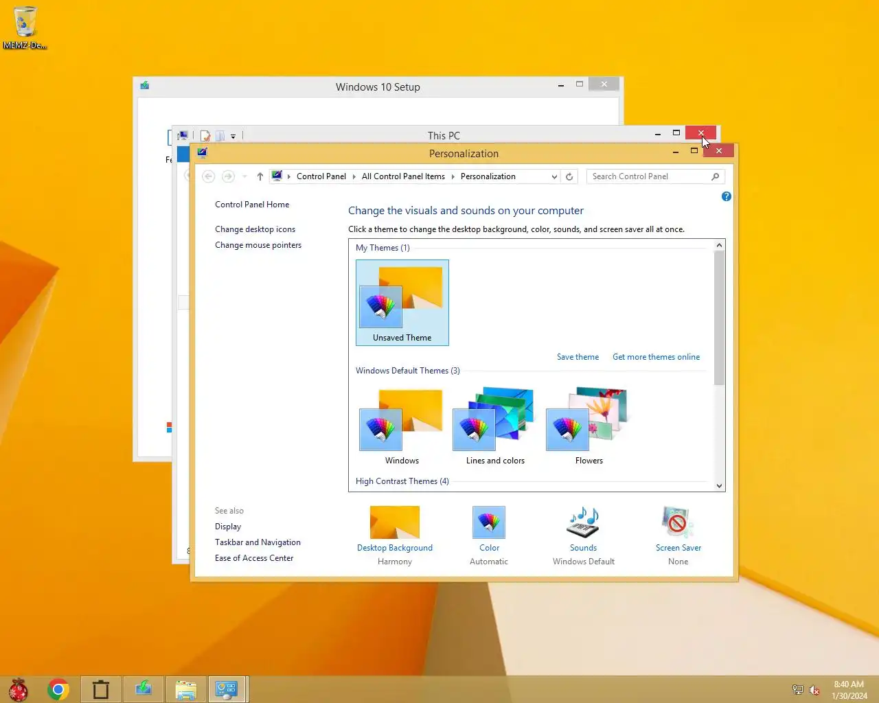Open File Explorer from the taskbar

coord(186,689)
